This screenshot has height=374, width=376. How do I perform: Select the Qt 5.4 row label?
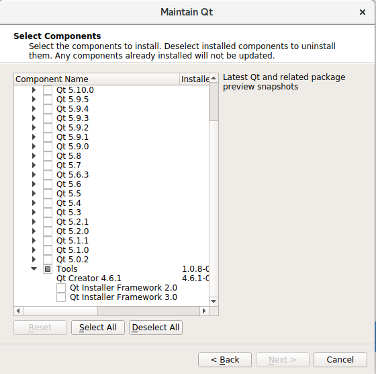click(68, 203)
